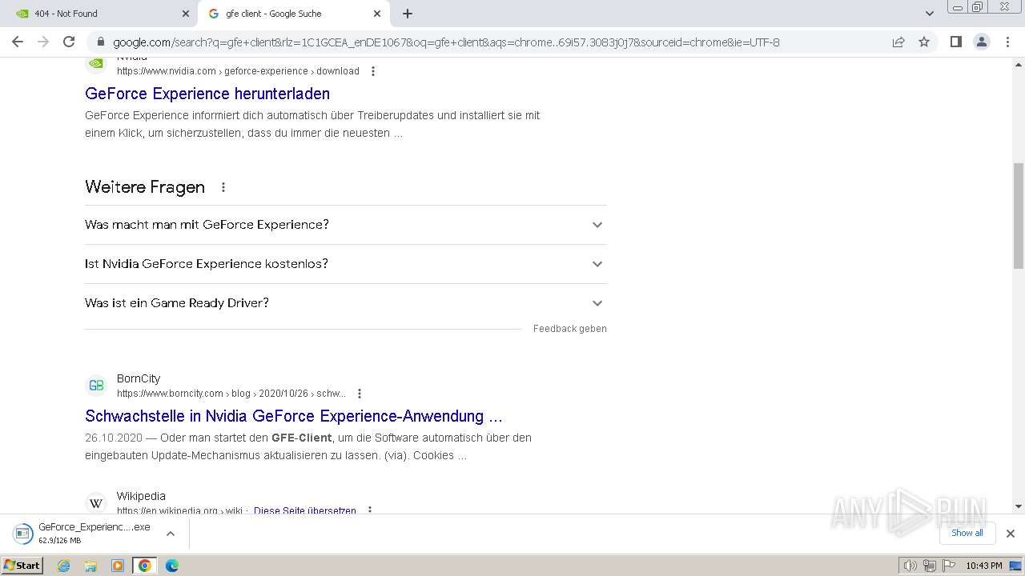Bookmark this page with the star icon
The width and height of the screenshot is (1025, 576).
[x=924, y=42]
